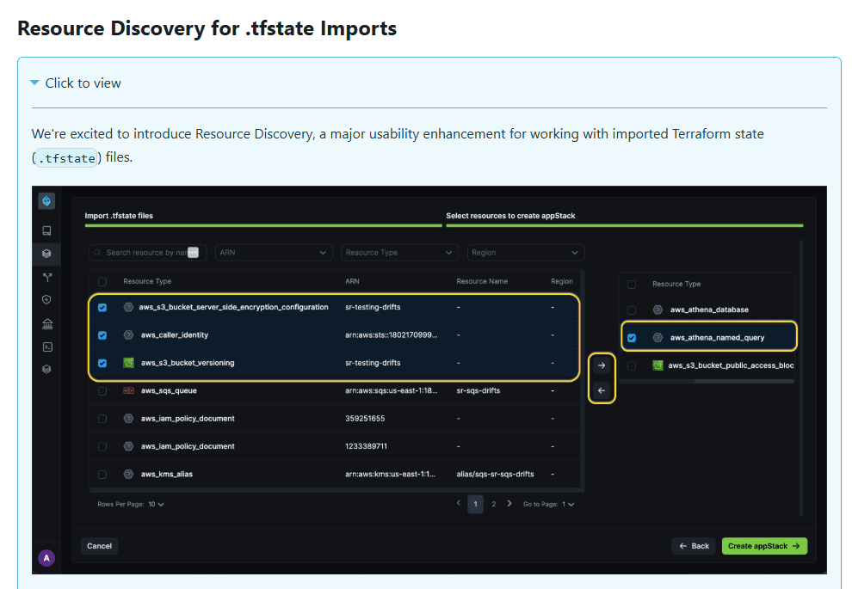Uncheck aws_caller_identity row checkbox

(x=102, y=335)
